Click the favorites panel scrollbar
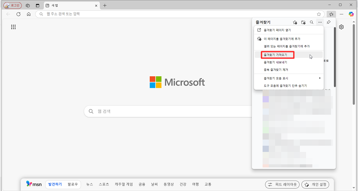This screenshot has height=191, width=358. pos(335,57)
